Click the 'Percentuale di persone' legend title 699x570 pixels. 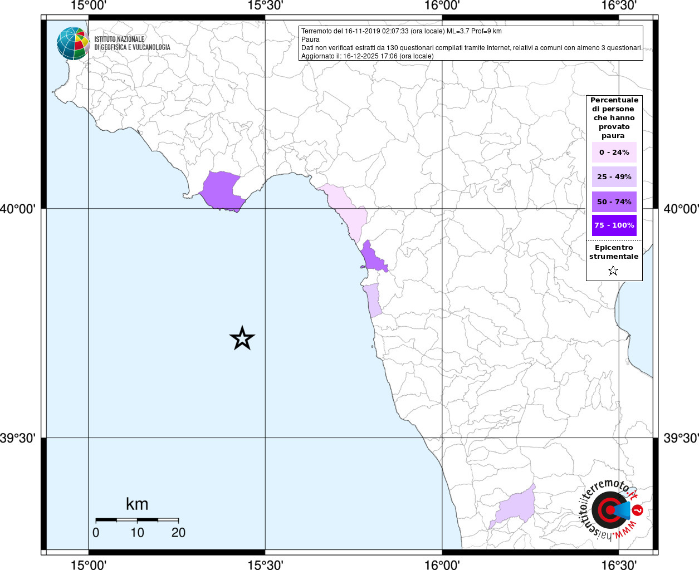tap(614, 118)
